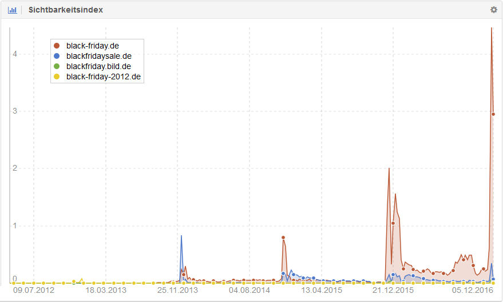This screenshot has height=302, width=503.
Task: Click the 21.12.2015 date label
Action: (x=393, y=290)
